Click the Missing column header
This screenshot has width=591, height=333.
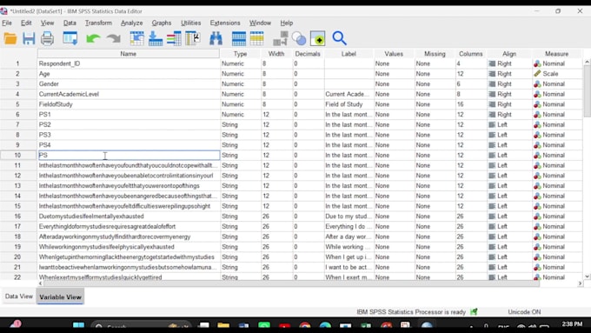(x=435, y=54)
